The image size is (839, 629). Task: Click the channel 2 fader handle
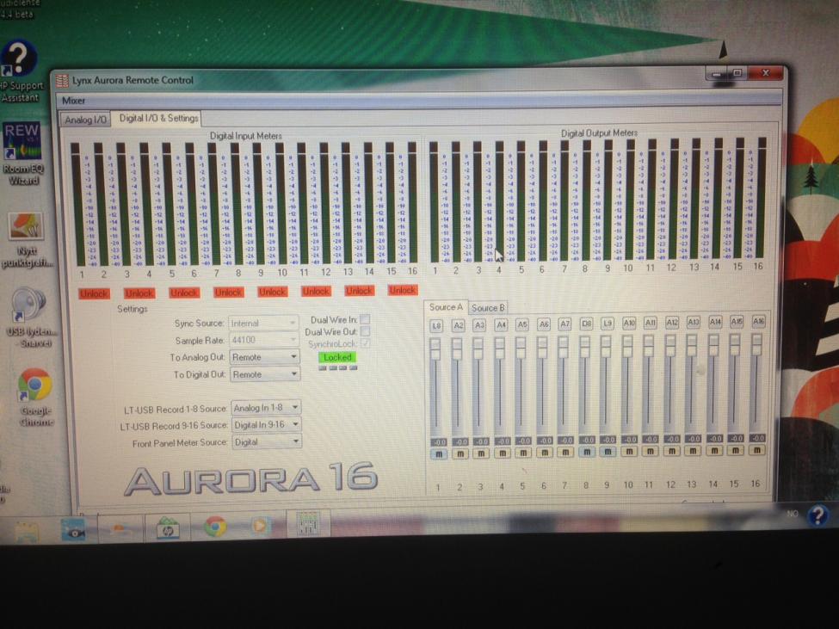coord(457,348)
